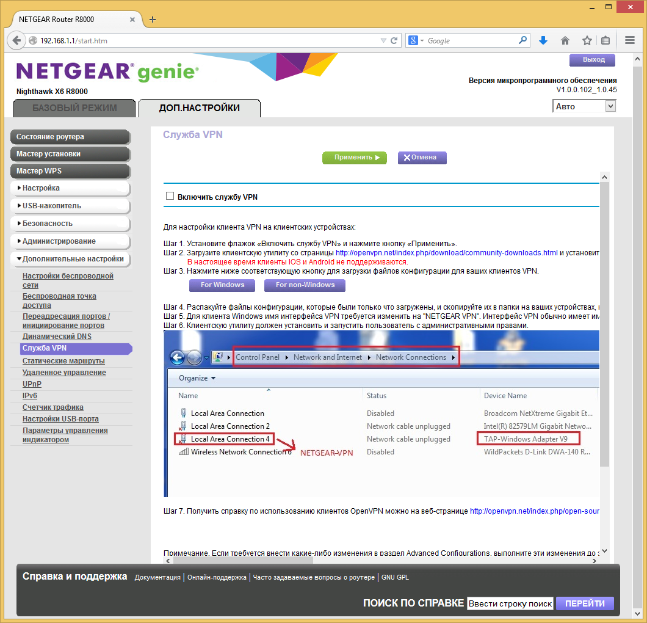The image size is (647, 623).
Task: Click the horizontal scroll-right arrow
Action: pos(594,561)
